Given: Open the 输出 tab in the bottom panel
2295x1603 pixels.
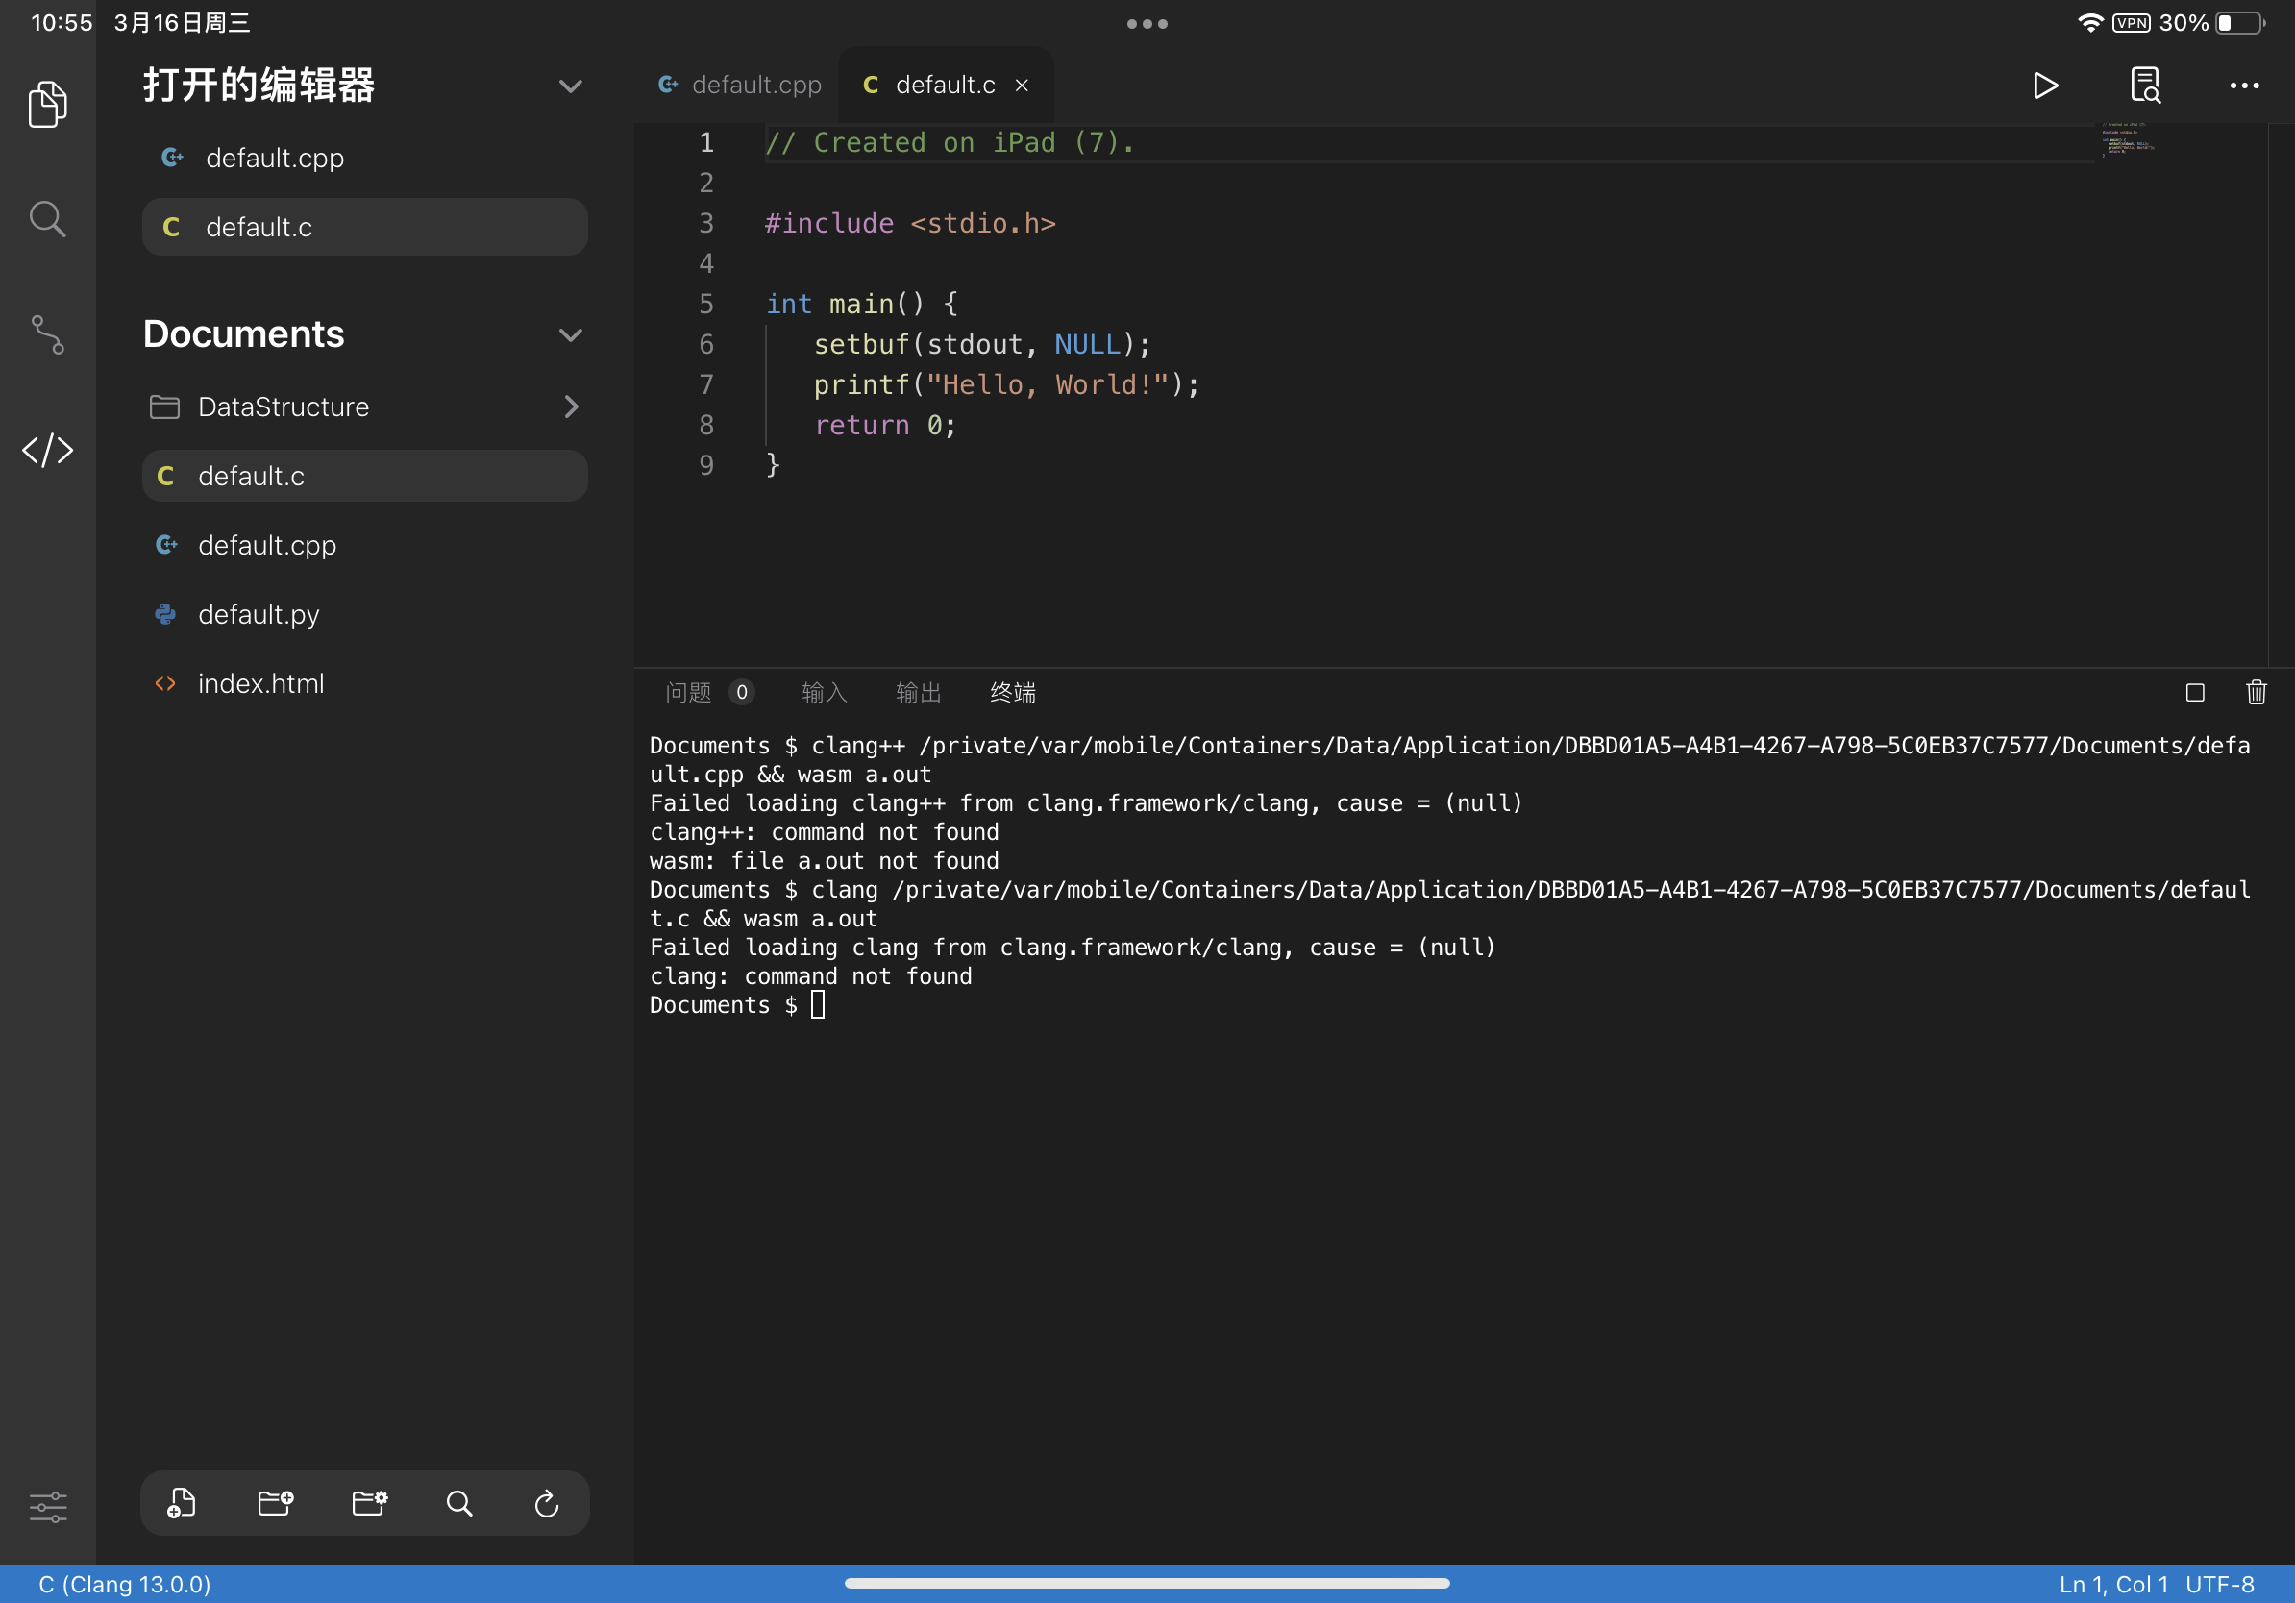Looking at the screenshot, I should tap(919, 692).
